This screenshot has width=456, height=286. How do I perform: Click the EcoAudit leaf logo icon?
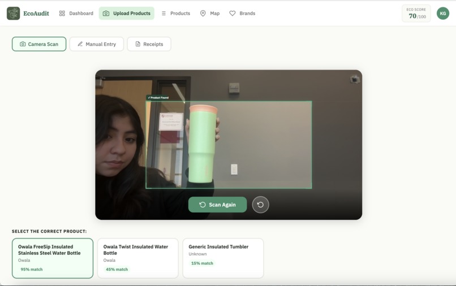pyautogui.click(x=14, y=14)
